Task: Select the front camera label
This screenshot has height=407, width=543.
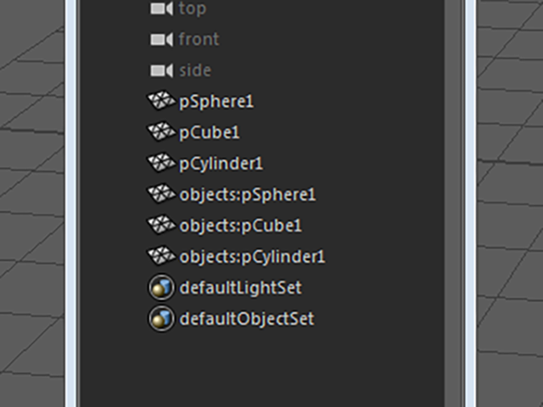Action: (199, 40)
